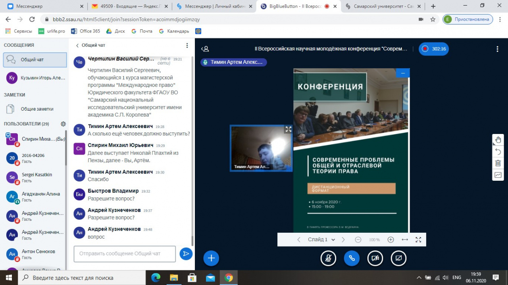Viewport: 508px width, 285px height.
Task: Open the meeting options menu
Action: pyautogui.click(x=497, y=49)
